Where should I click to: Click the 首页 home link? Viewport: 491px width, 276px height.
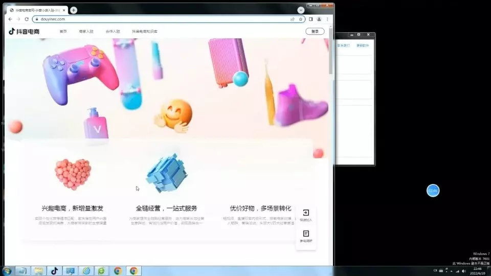(x=63, y=31)
